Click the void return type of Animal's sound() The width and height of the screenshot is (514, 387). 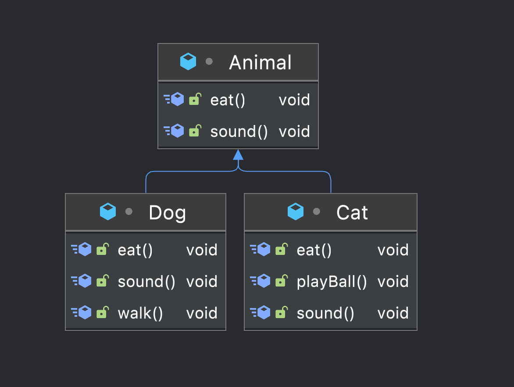pos(294,131)
